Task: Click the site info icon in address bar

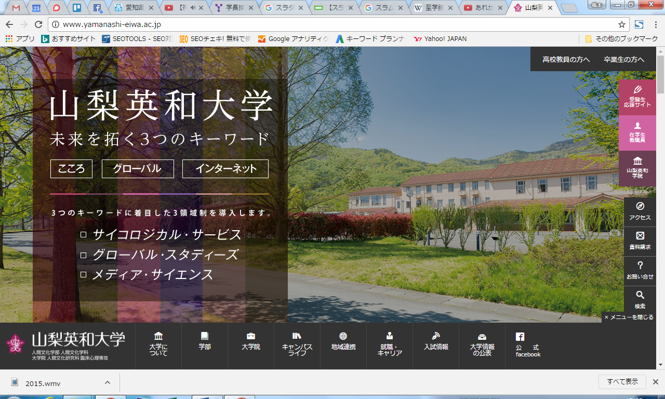Action: [x=56, y=24]
